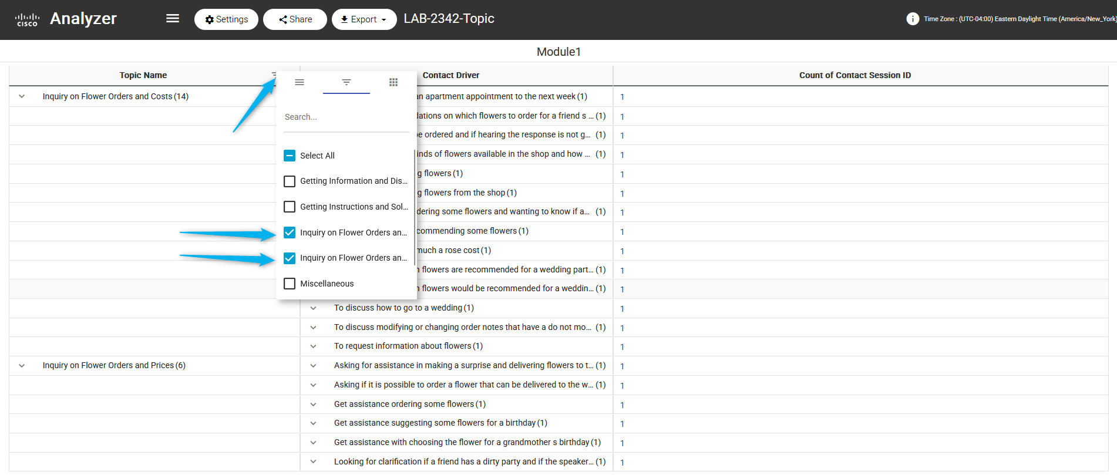Switch to the general menu tab in popup
This screenshot has height=475, width=1117.
coord(300,82)
